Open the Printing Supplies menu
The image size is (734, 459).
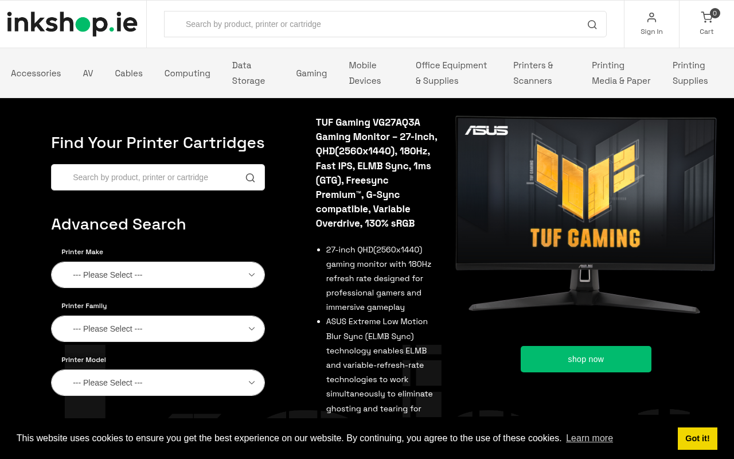click(690, 73)
